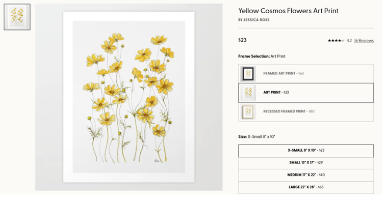Click the Yellow Cosmos Flowers Art Print title
Screen dimensions: 385x198
[x=289, y=11]
